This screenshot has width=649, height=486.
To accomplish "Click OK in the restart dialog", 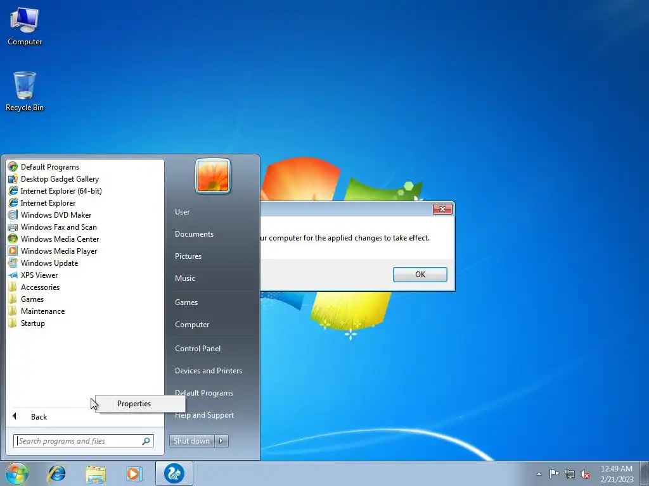I will click(420, 275).
